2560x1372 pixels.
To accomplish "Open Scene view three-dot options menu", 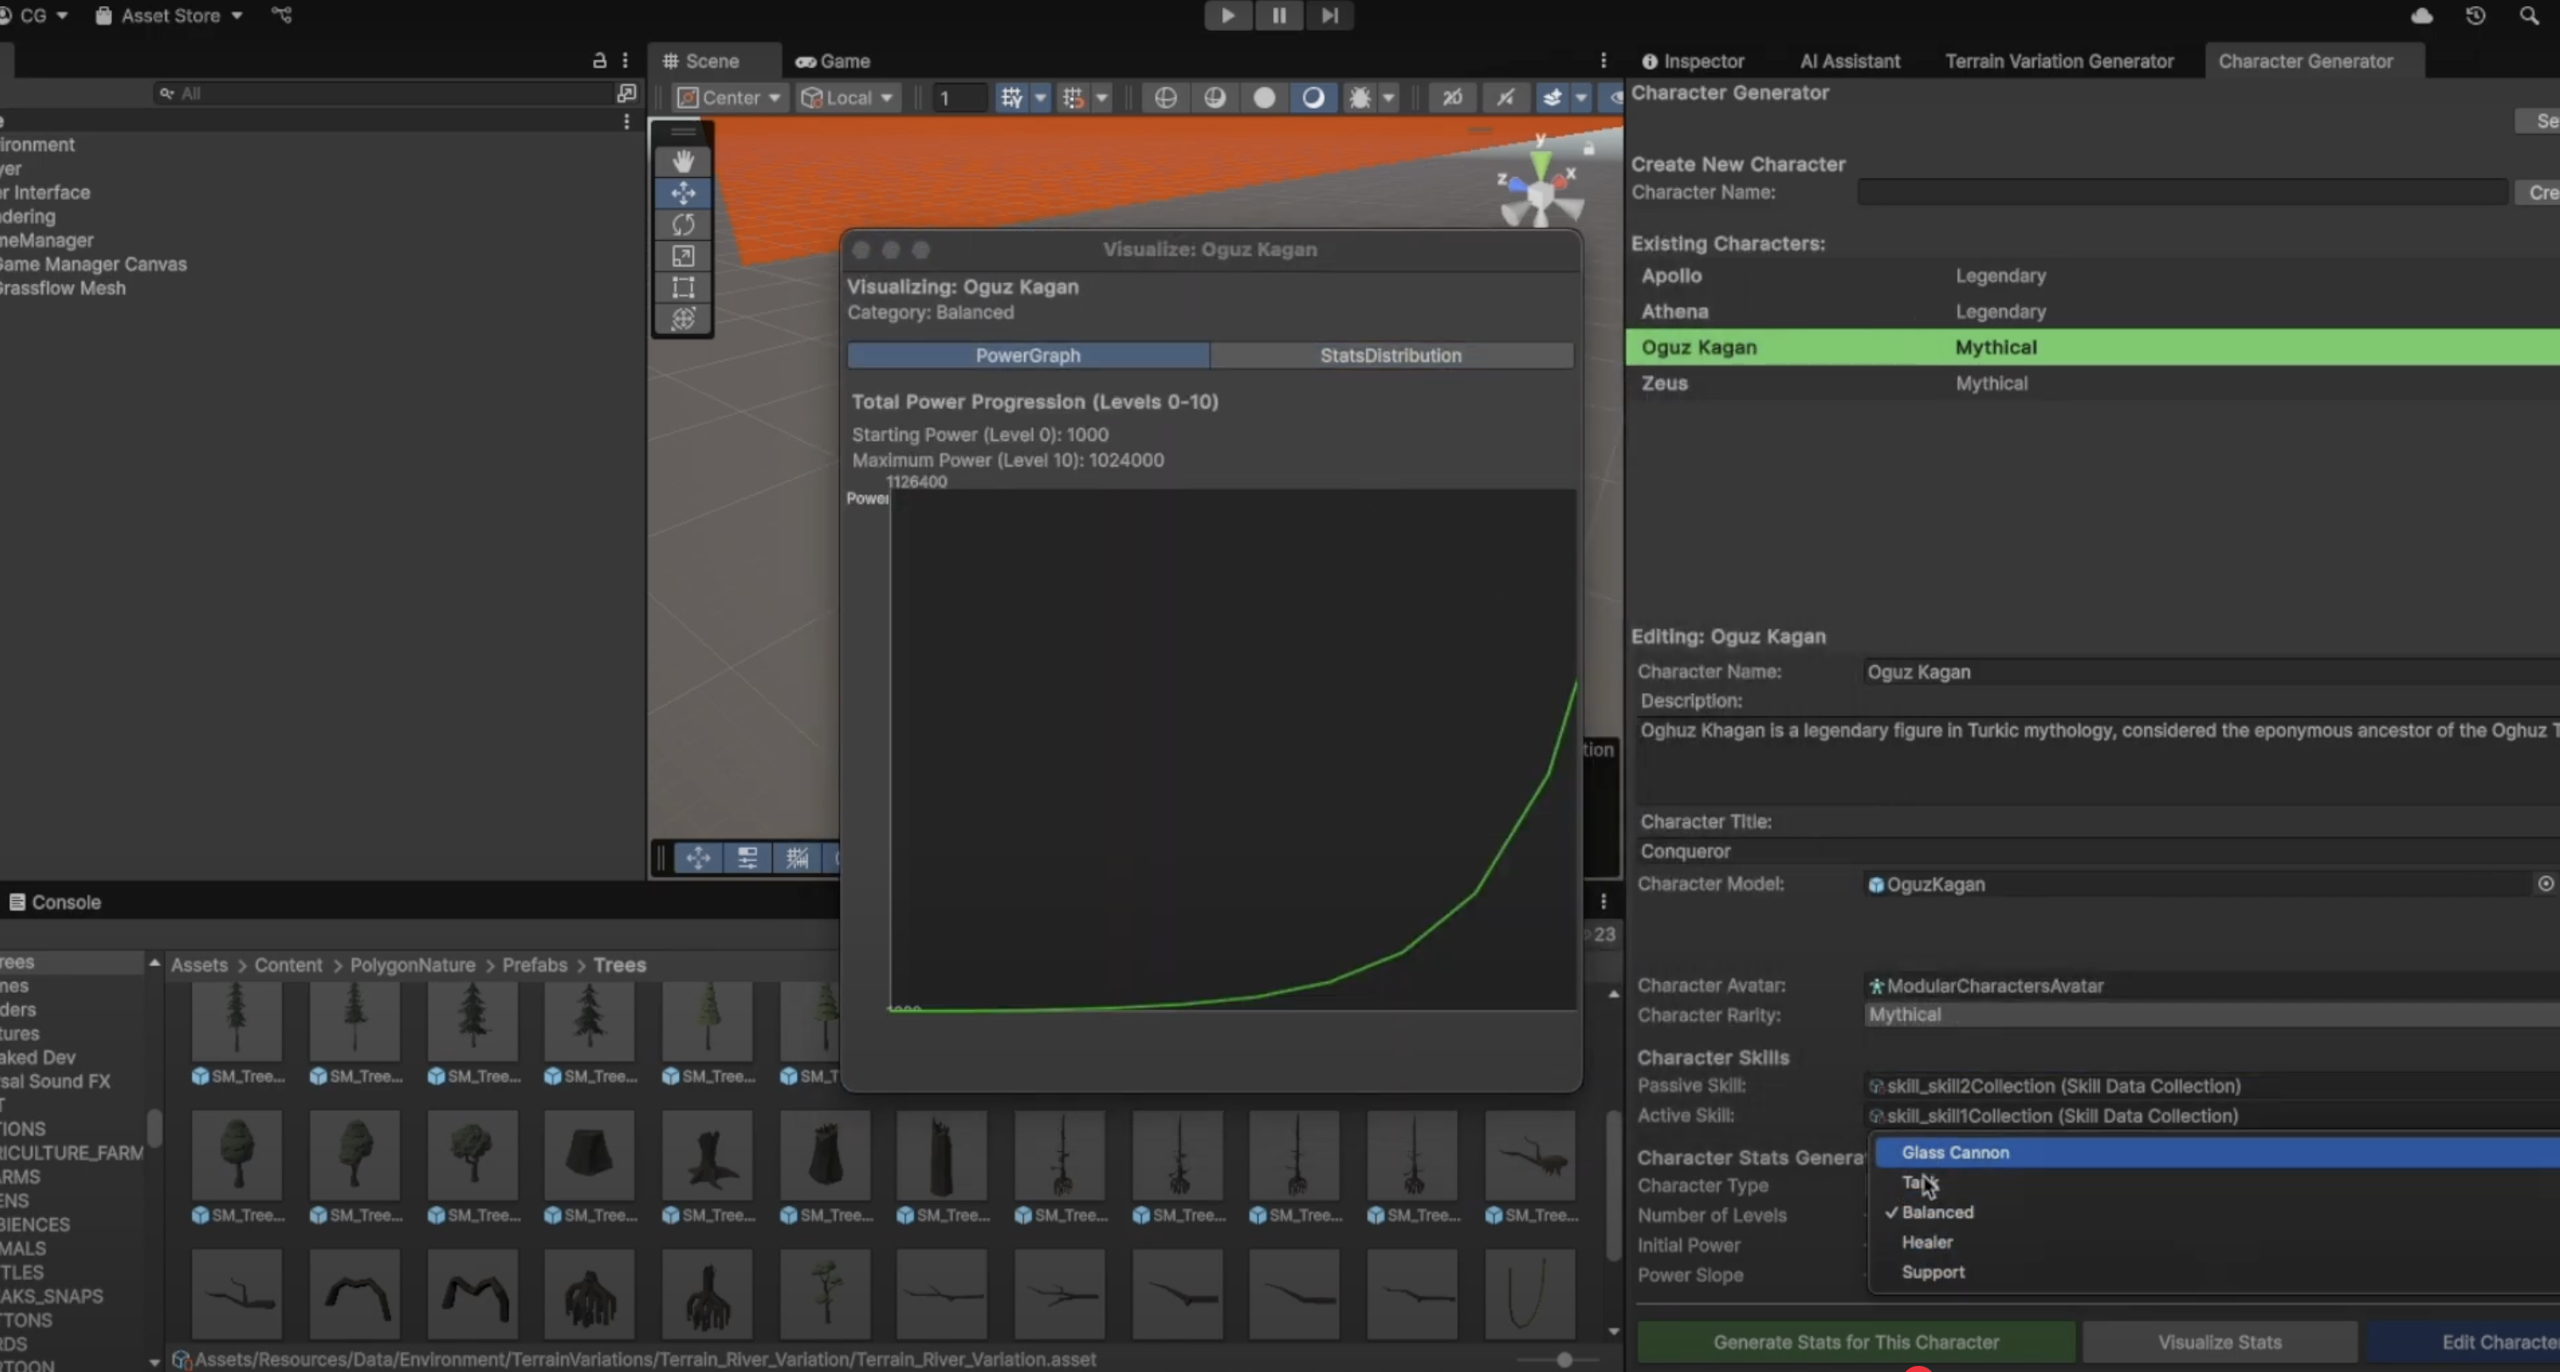I will 1603,60.
